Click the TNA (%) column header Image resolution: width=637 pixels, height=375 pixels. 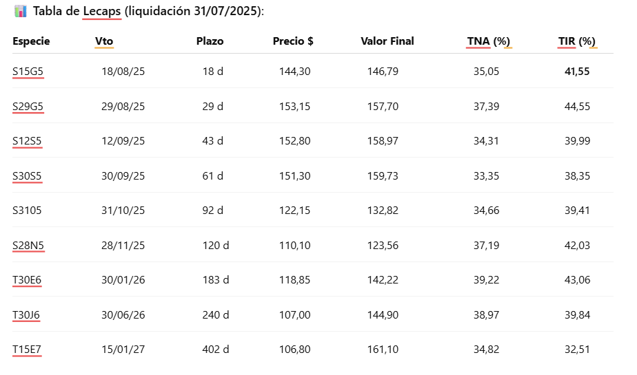pyautogui.click(x=488, y=41)
